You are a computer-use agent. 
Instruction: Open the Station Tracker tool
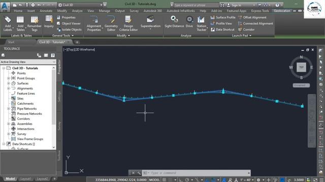coord(201,24)
